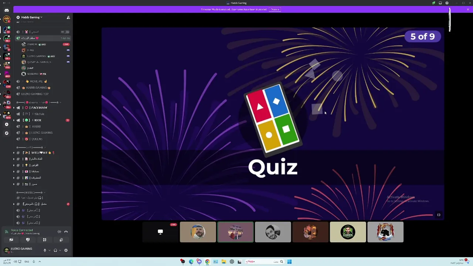Mute the microphone in user panel
The image size is (473, 266).
pos(45,250)
